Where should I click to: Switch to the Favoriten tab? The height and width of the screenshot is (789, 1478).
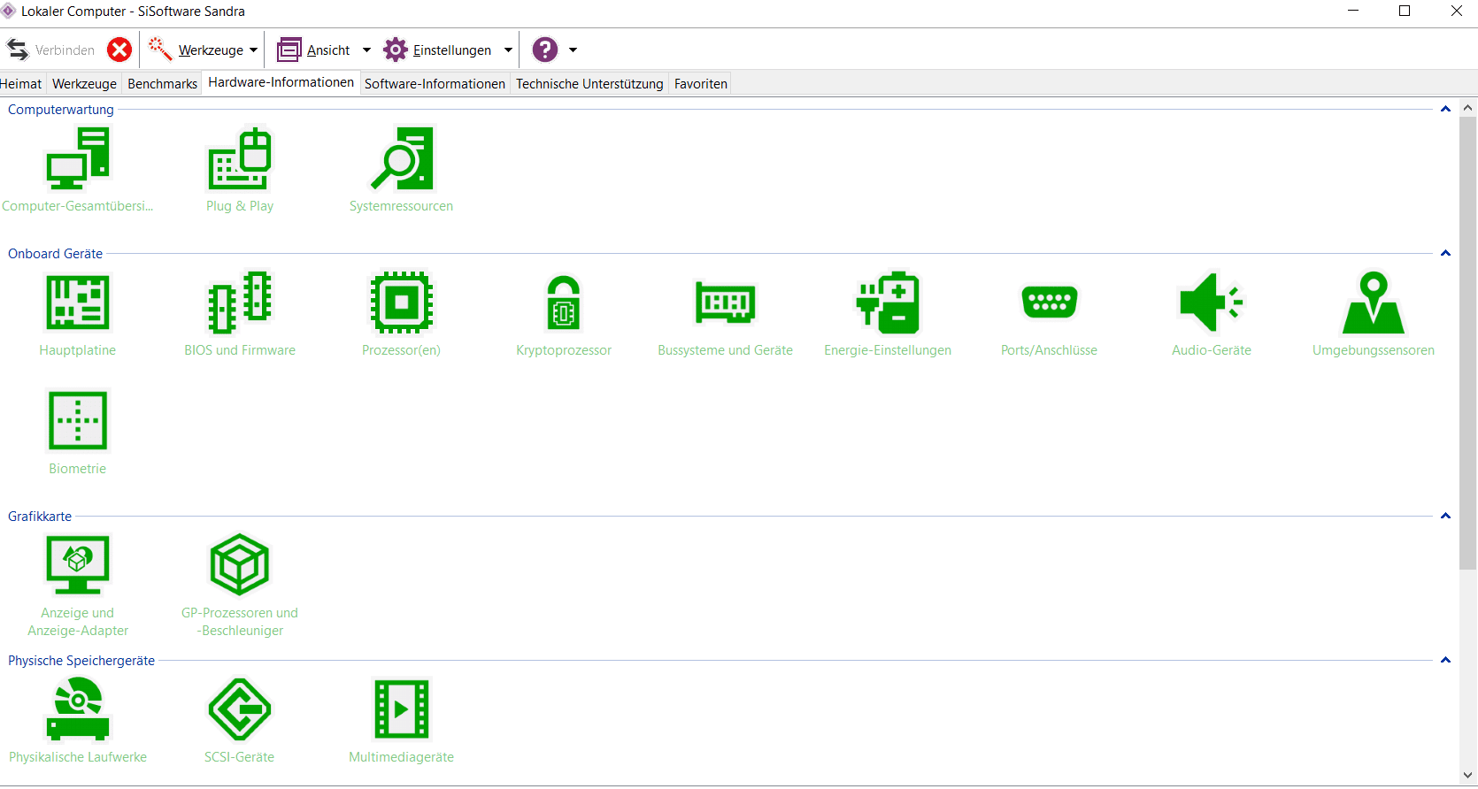(x=701, y=84)
